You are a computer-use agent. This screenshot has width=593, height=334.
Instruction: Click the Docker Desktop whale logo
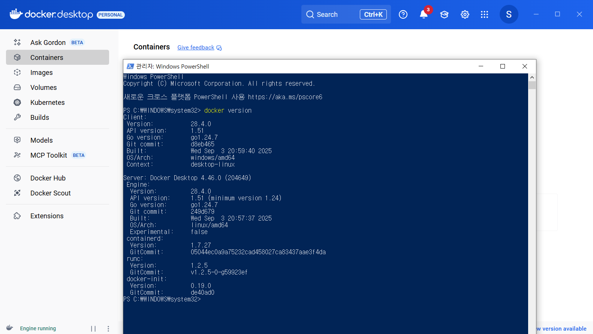click(16, 14)
